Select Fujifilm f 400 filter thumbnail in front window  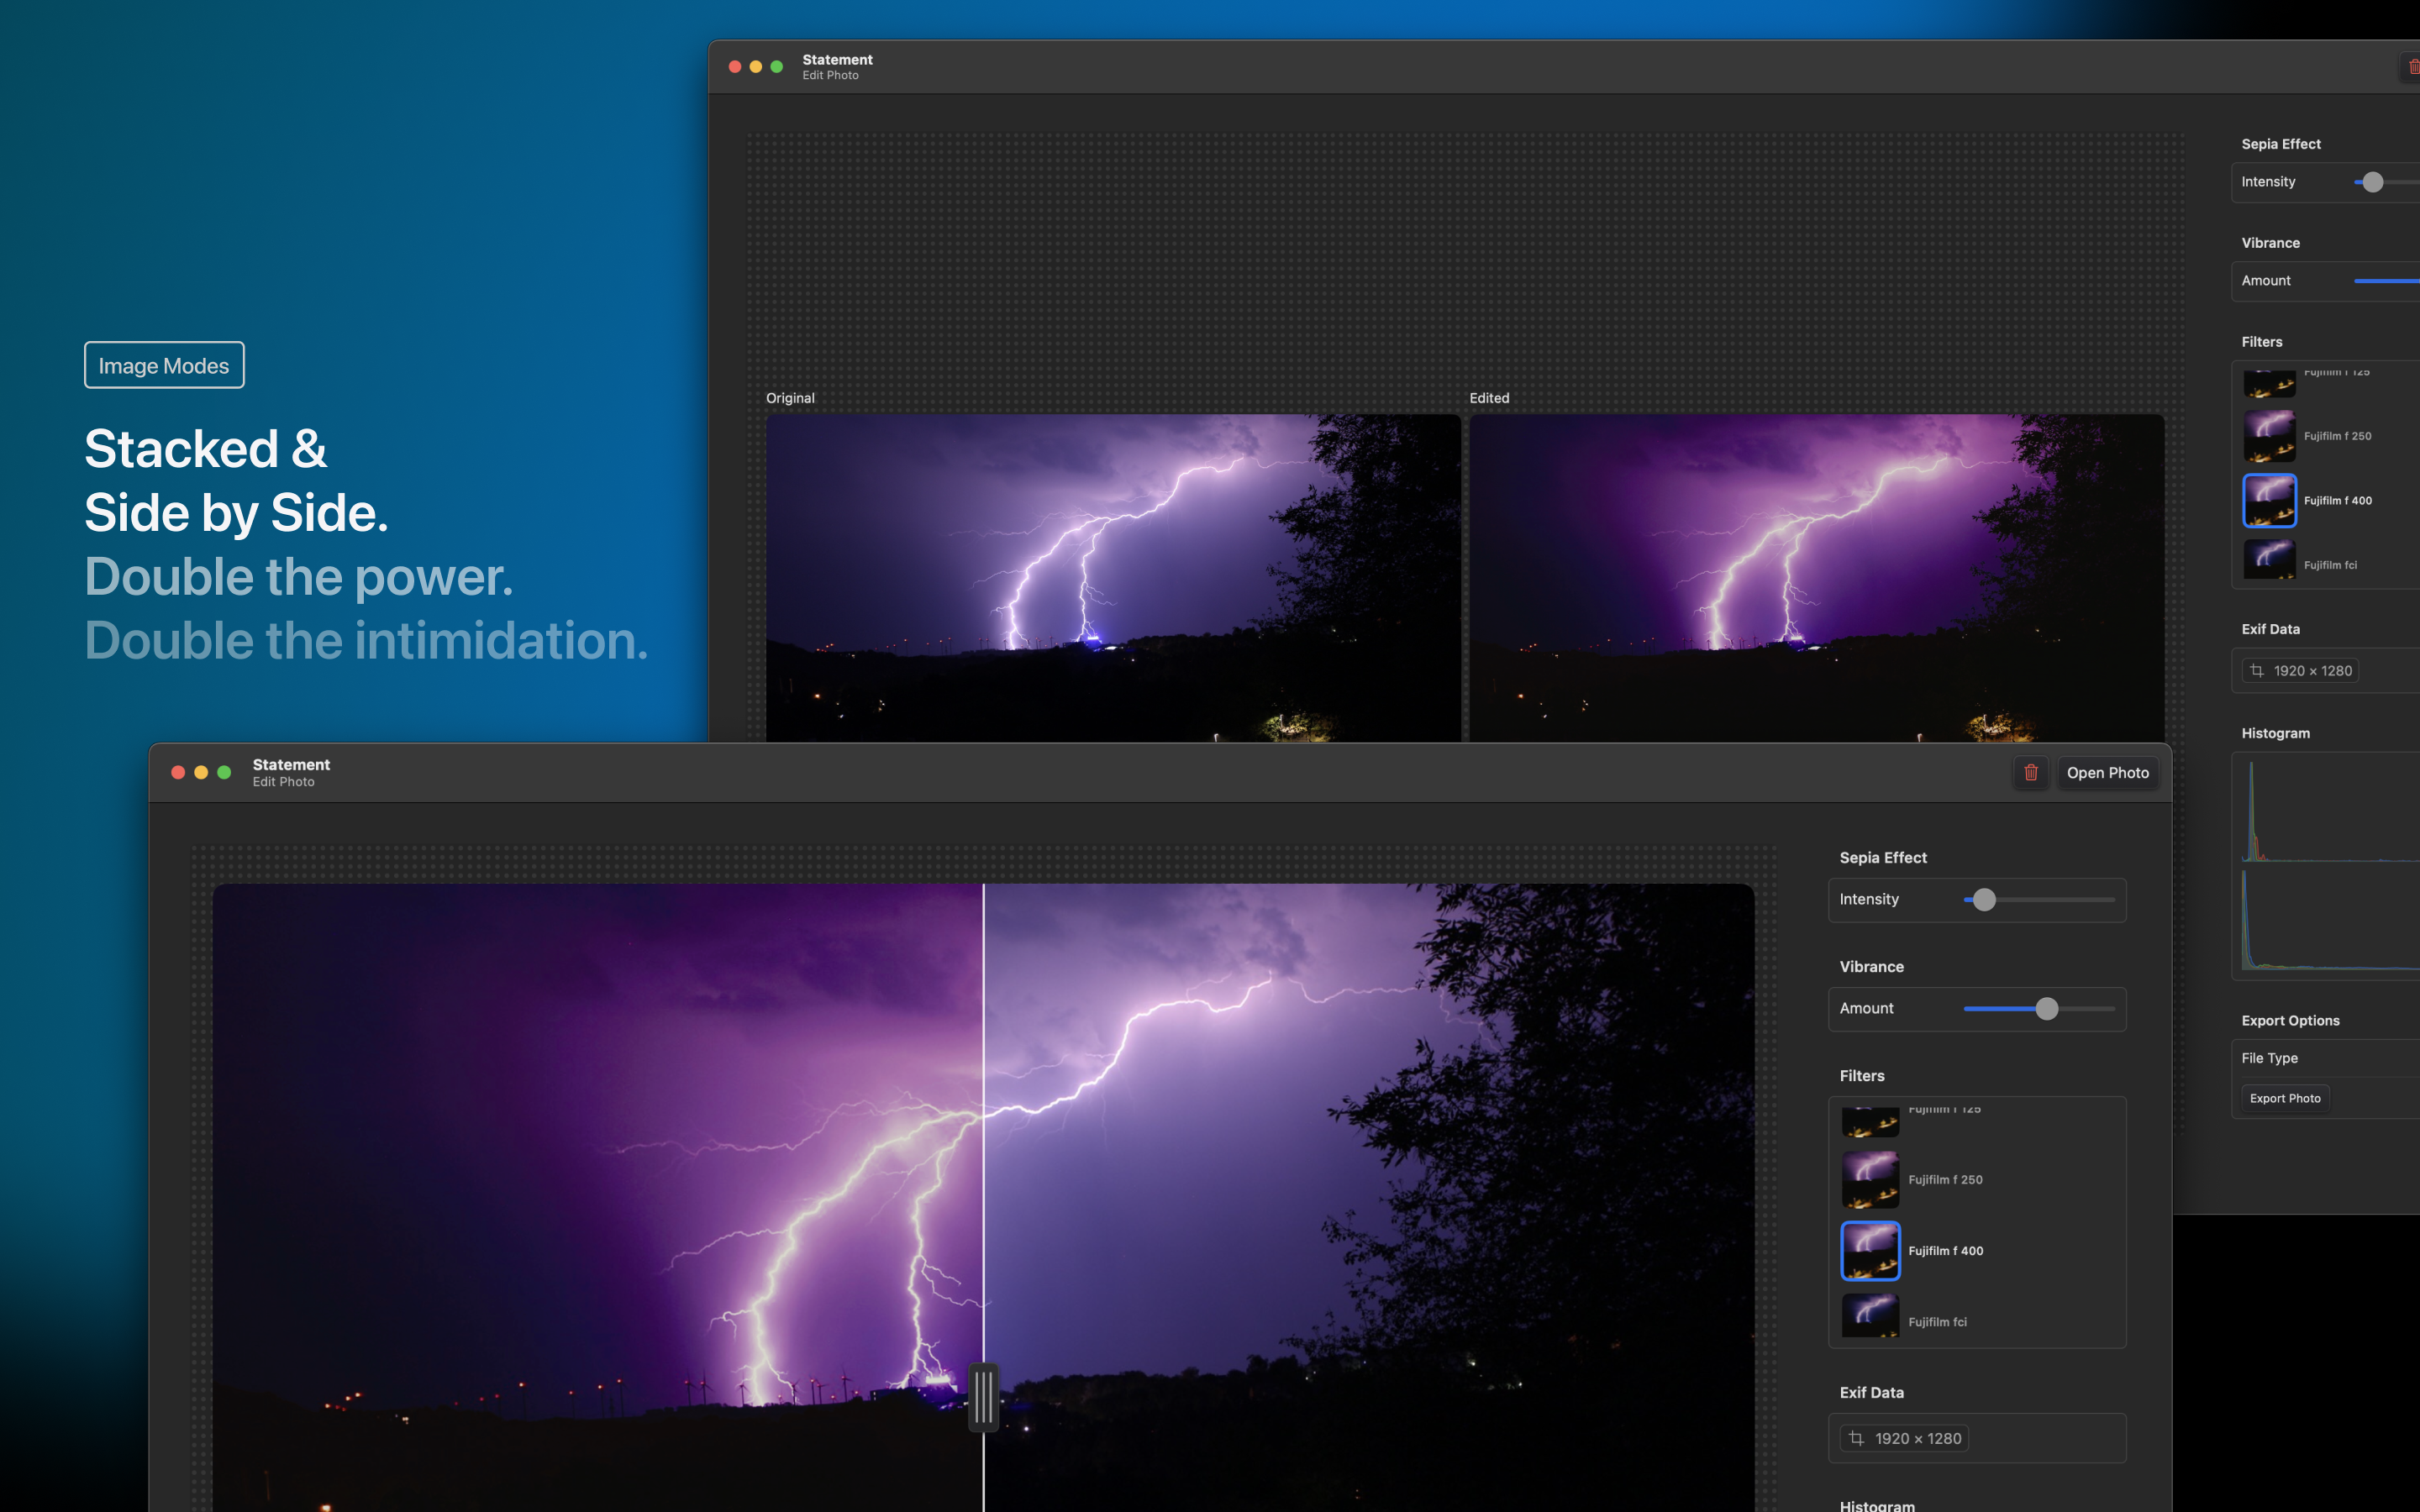[x=1870, y=1250]
